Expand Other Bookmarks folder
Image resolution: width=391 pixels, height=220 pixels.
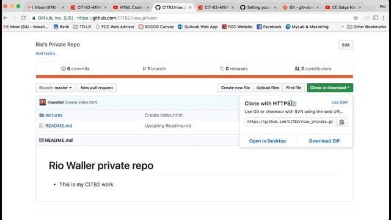[x=367, y=27]
